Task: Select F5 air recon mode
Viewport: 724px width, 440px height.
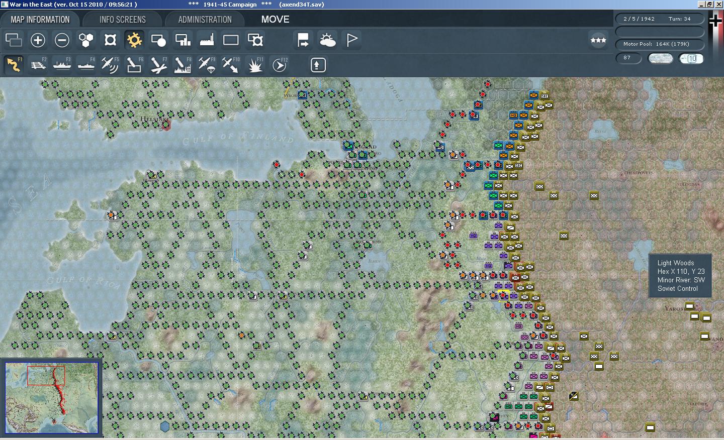Action: tap(110, 65)
